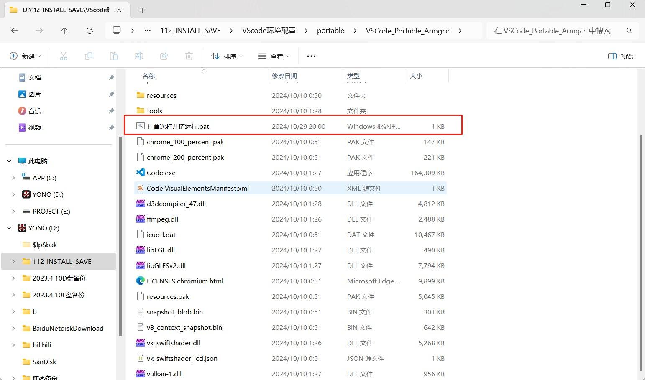Open the 新建 (New) dropdown
This screenshot has width=645, height=380.
pyautogui.click(x=26, y=56)
